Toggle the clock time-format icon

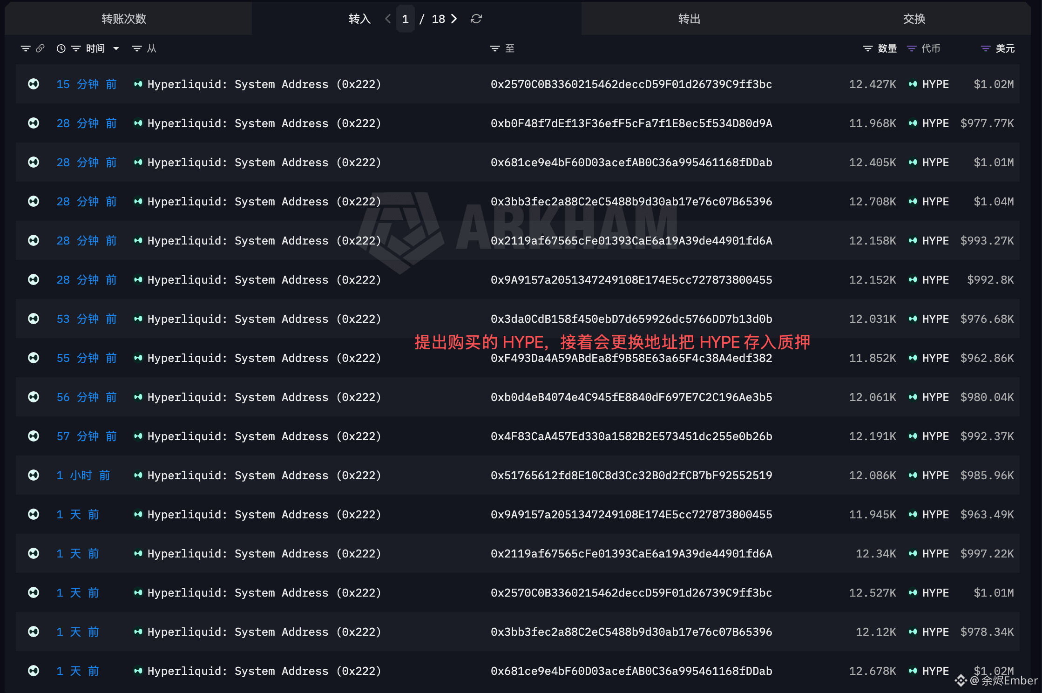pyautogui.click(x=61, y=48)
